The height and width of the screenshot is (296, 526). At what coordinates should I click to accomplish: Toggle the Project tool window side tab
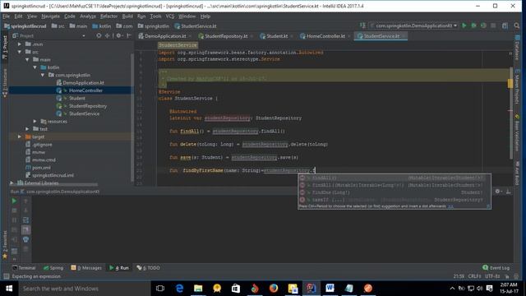(x=5, y=47)
